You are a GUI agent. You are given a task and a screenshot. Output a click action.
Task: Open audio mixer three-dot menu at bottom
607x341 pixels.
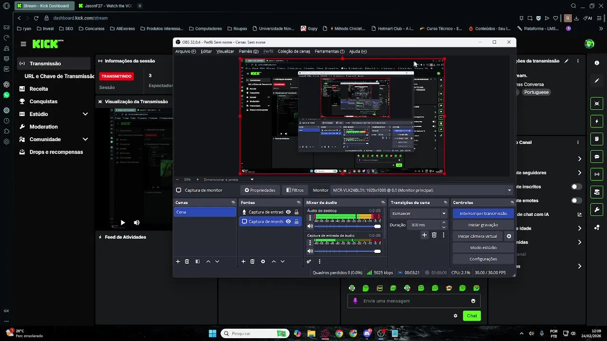click(x=319, y=261)
